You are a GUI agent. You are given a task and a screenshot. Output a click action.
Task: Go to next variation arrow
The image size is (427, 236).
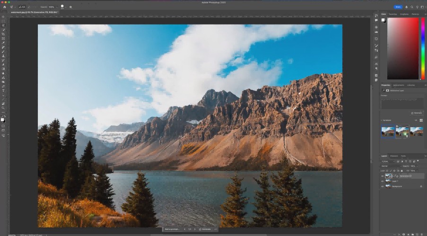[x=195, y=229]
